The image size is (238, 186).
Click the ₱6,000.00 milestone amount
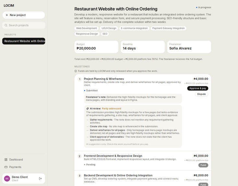[201, 156]
